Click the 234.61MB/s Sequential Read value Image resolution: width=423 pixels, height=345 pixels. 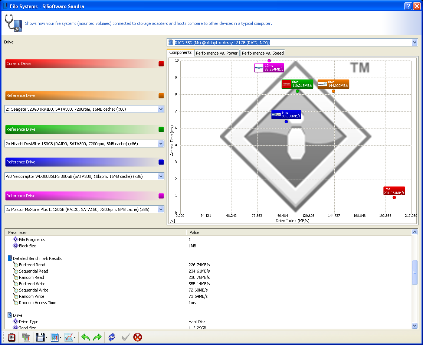[199, 271]
